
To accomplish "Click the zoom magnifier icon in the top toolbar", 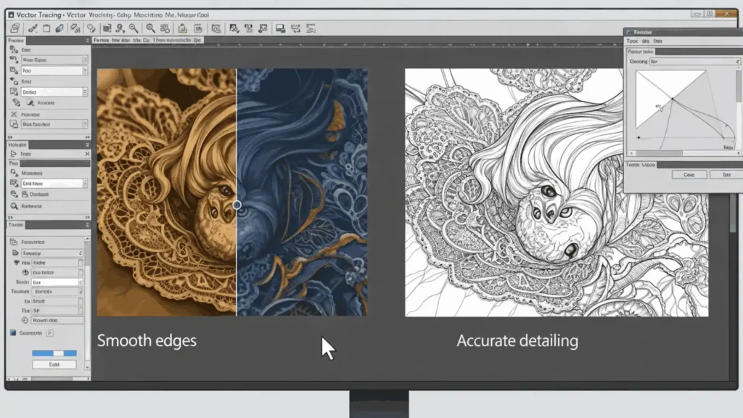I will pyautogui.click(x=150, y=28).
